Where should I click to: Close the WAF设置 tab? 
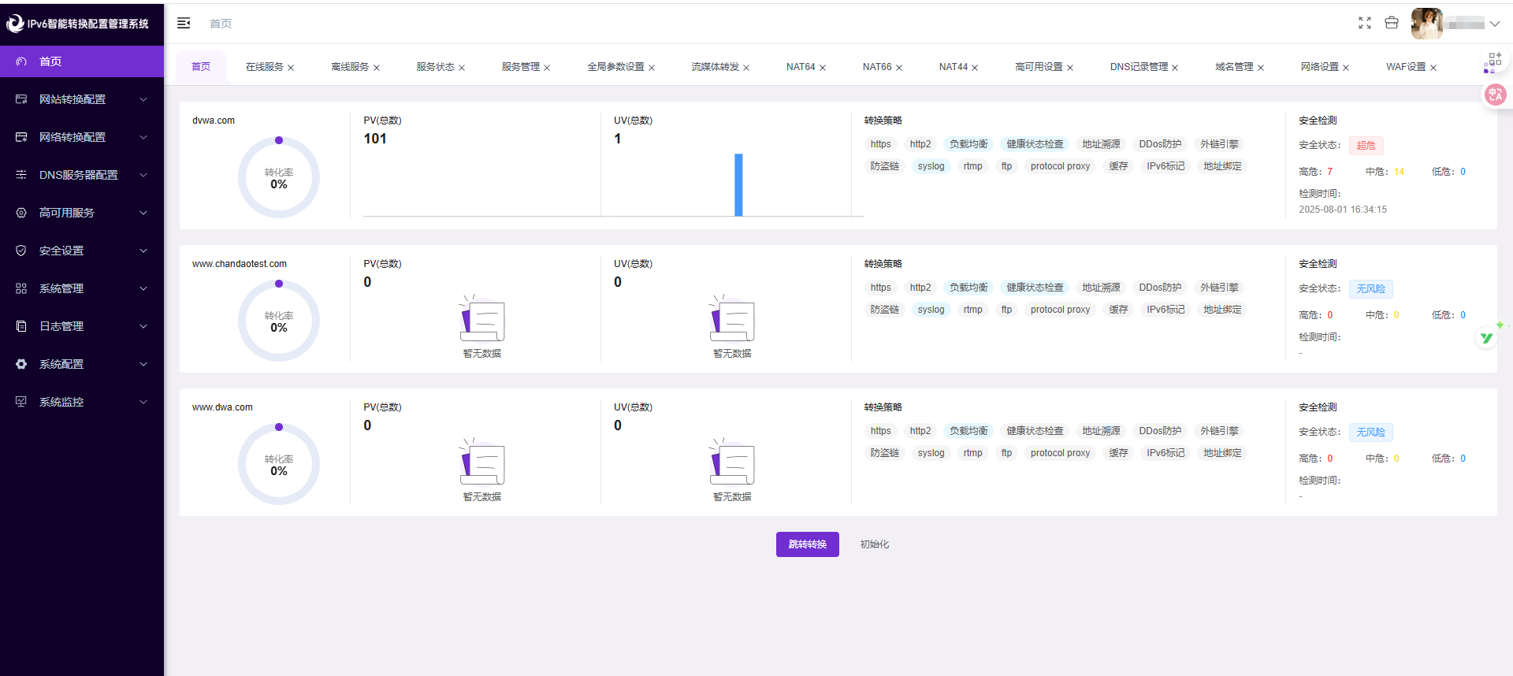(x=1433, y=68)
